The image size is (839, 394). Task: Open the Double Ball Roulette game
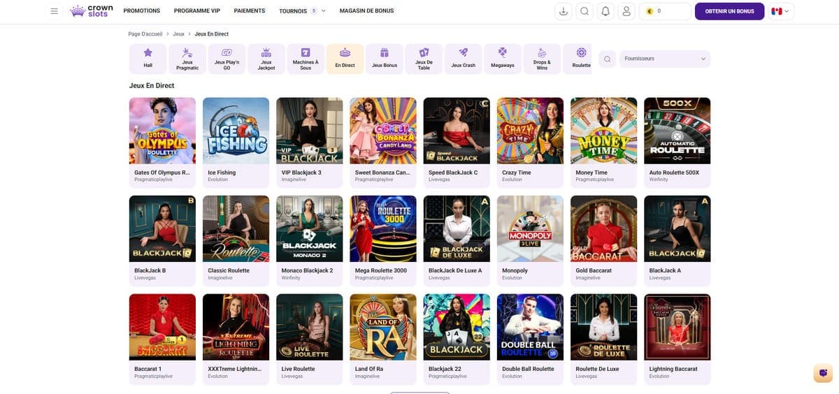530,339
